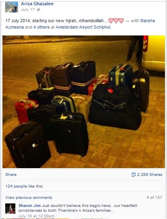Image resolution: width=167 pixels, height=219 pixels.
Task: Open Sharon Jim's avatar thumbnail
Action: point(10,209)
